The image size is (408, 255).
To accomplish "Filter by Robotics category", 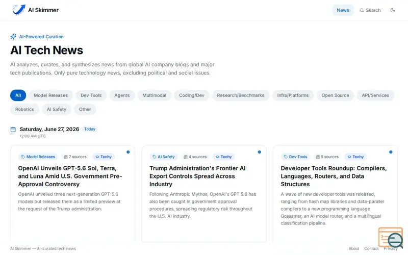I will pos(24,109).
